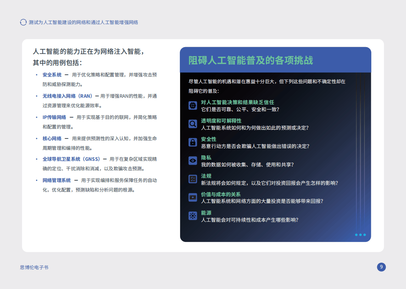The image size is (406, 289).
Task: Click the question 恶意行动方是否会欺骗人工智能做出错误的决定？
Action: tap(255, 146)
